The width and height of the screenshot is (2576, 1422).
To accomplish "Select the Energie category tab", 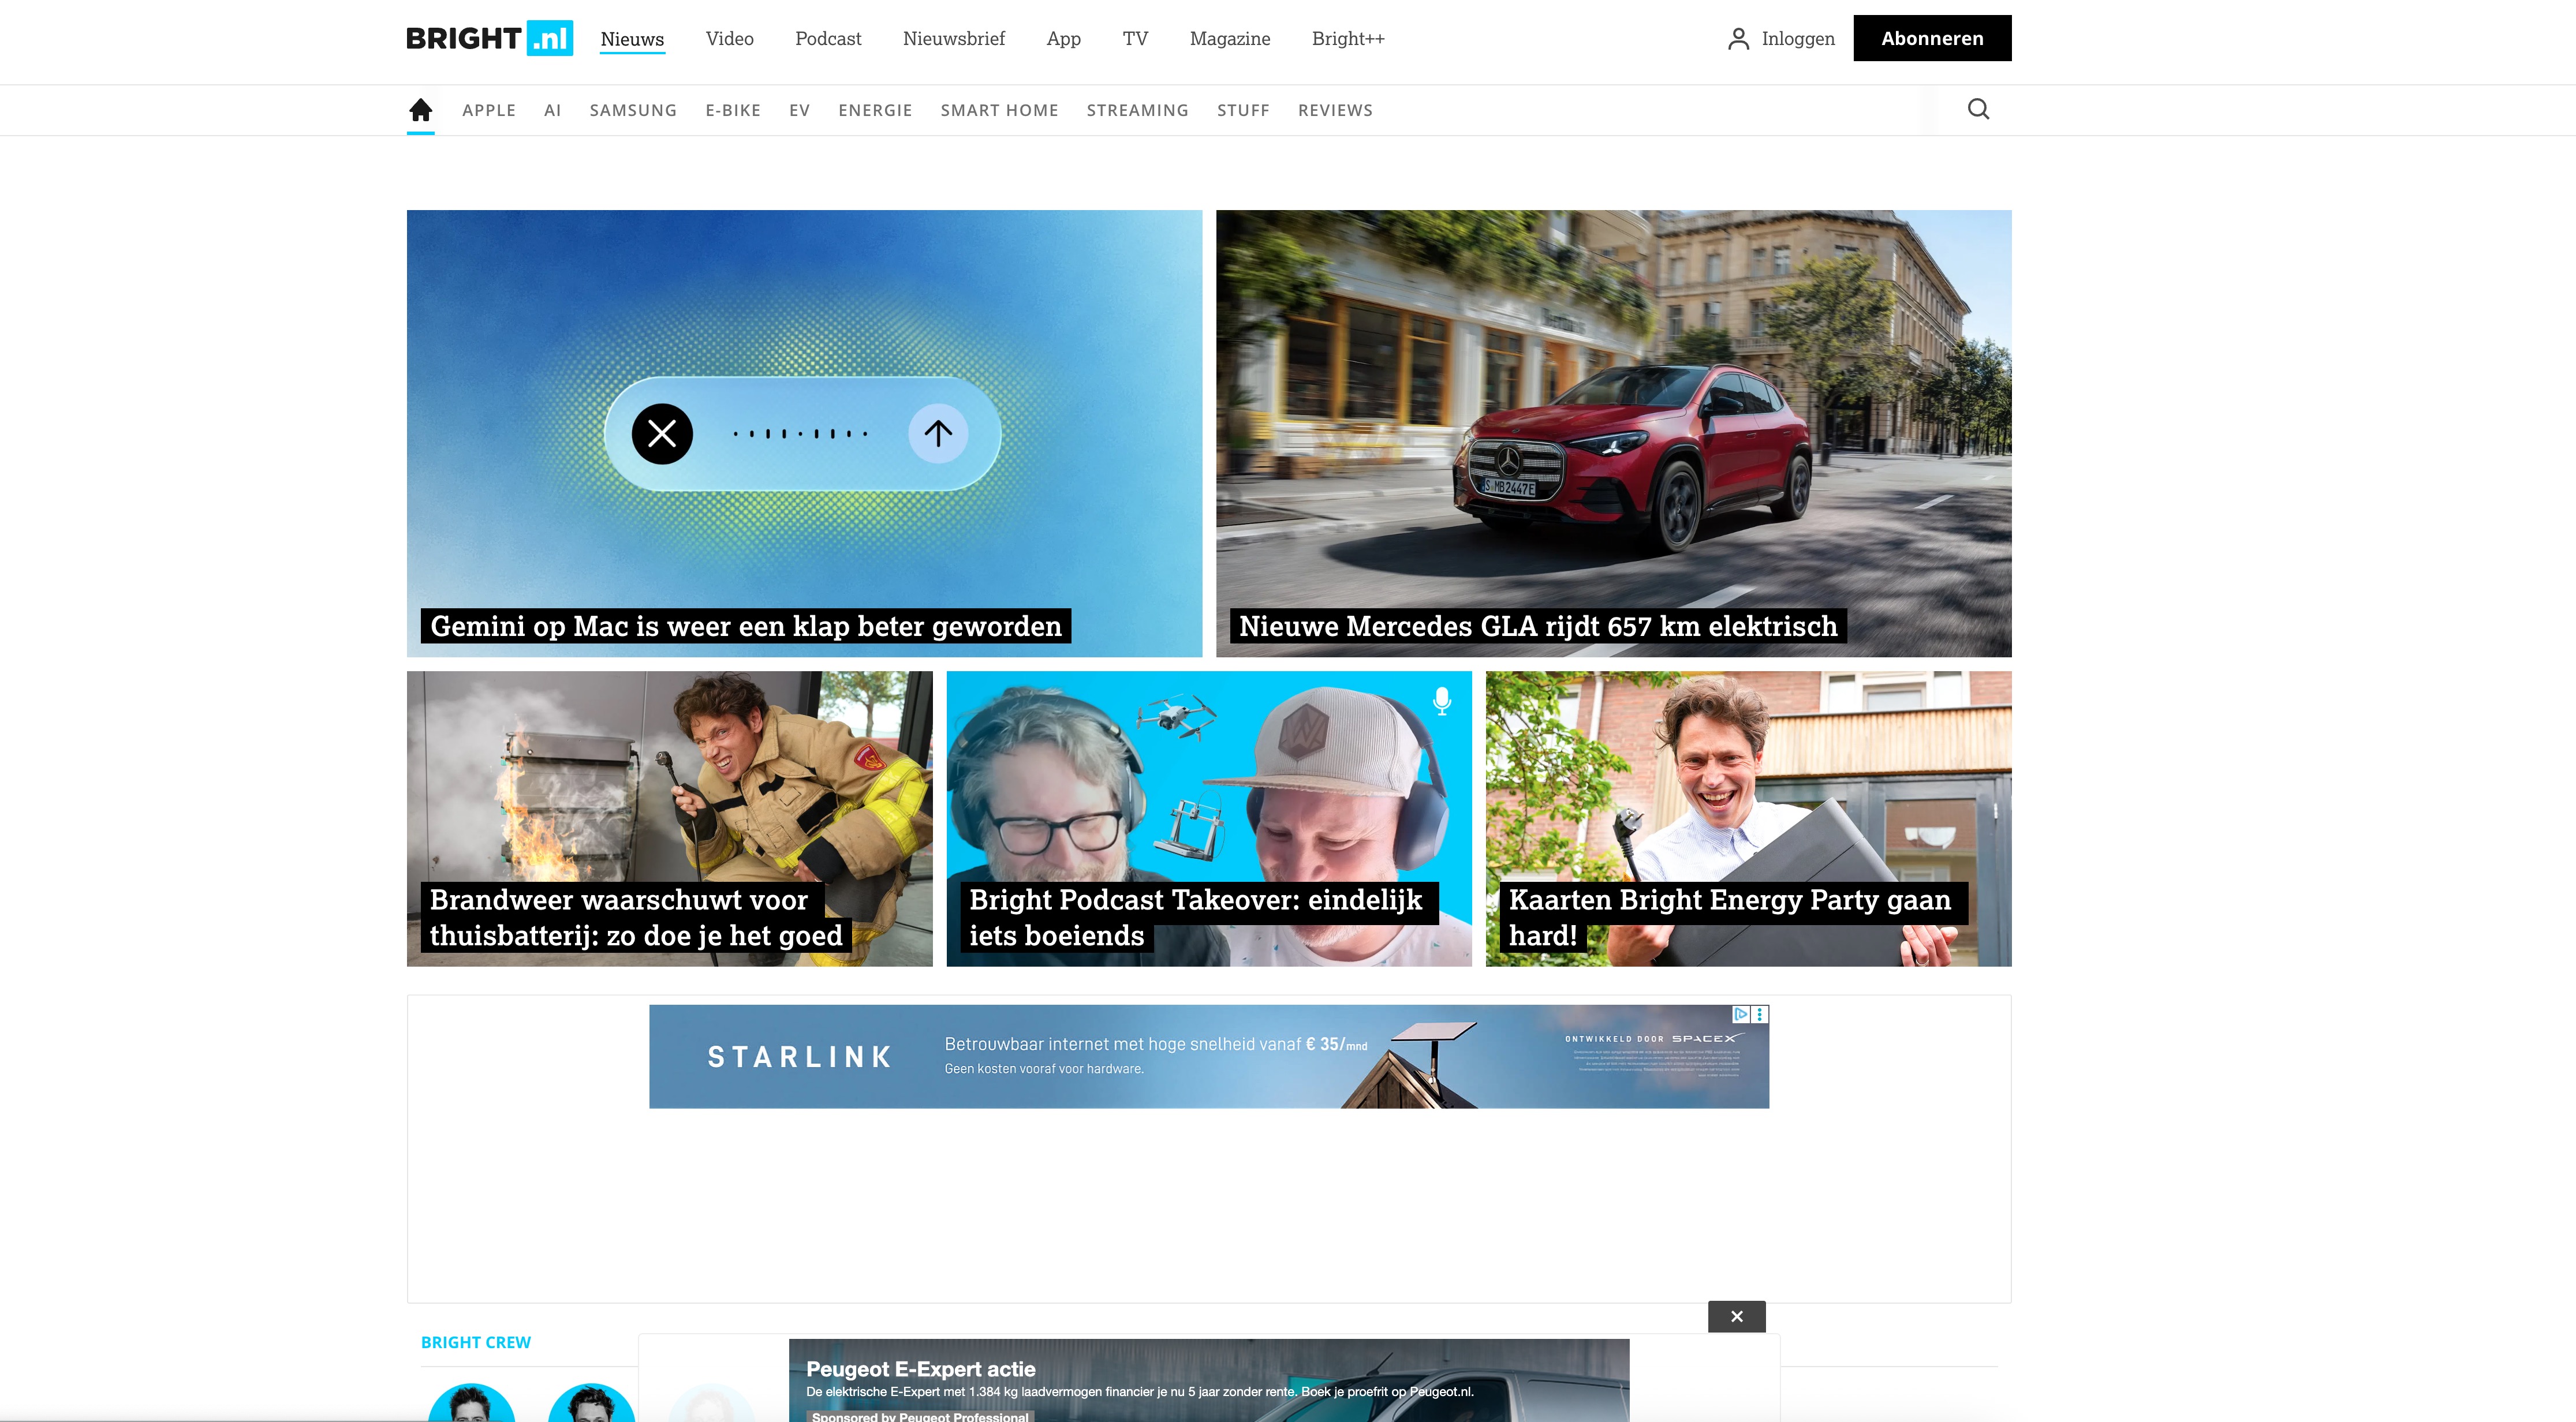I will click(x=875, y=110).
